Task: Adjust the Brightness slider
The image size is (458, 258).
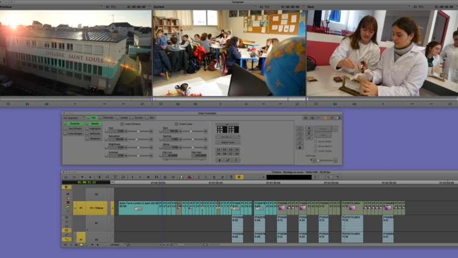Action: coord(138,147)
